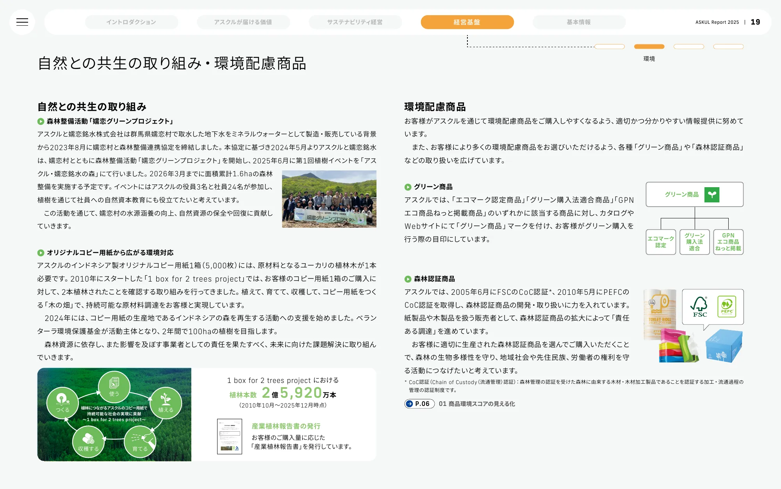Click the first sub-section pill left of 環境

[610, 47]
